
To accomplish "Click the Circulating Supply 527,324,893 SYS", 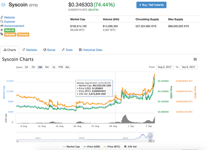I will click(146, 26).
